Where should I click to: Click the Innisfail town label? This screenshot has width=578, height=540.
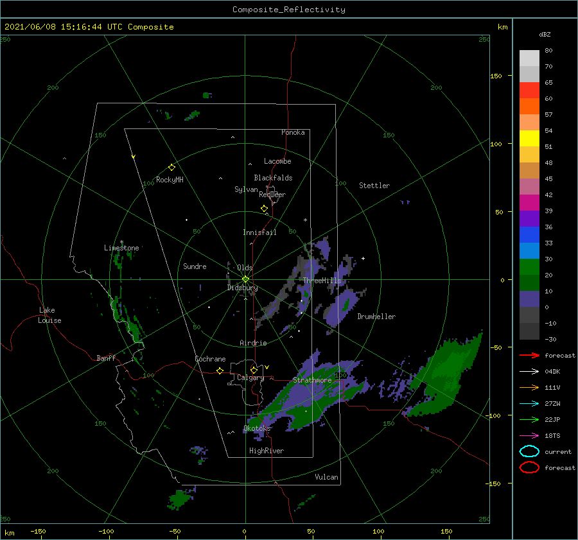point(259,232)
